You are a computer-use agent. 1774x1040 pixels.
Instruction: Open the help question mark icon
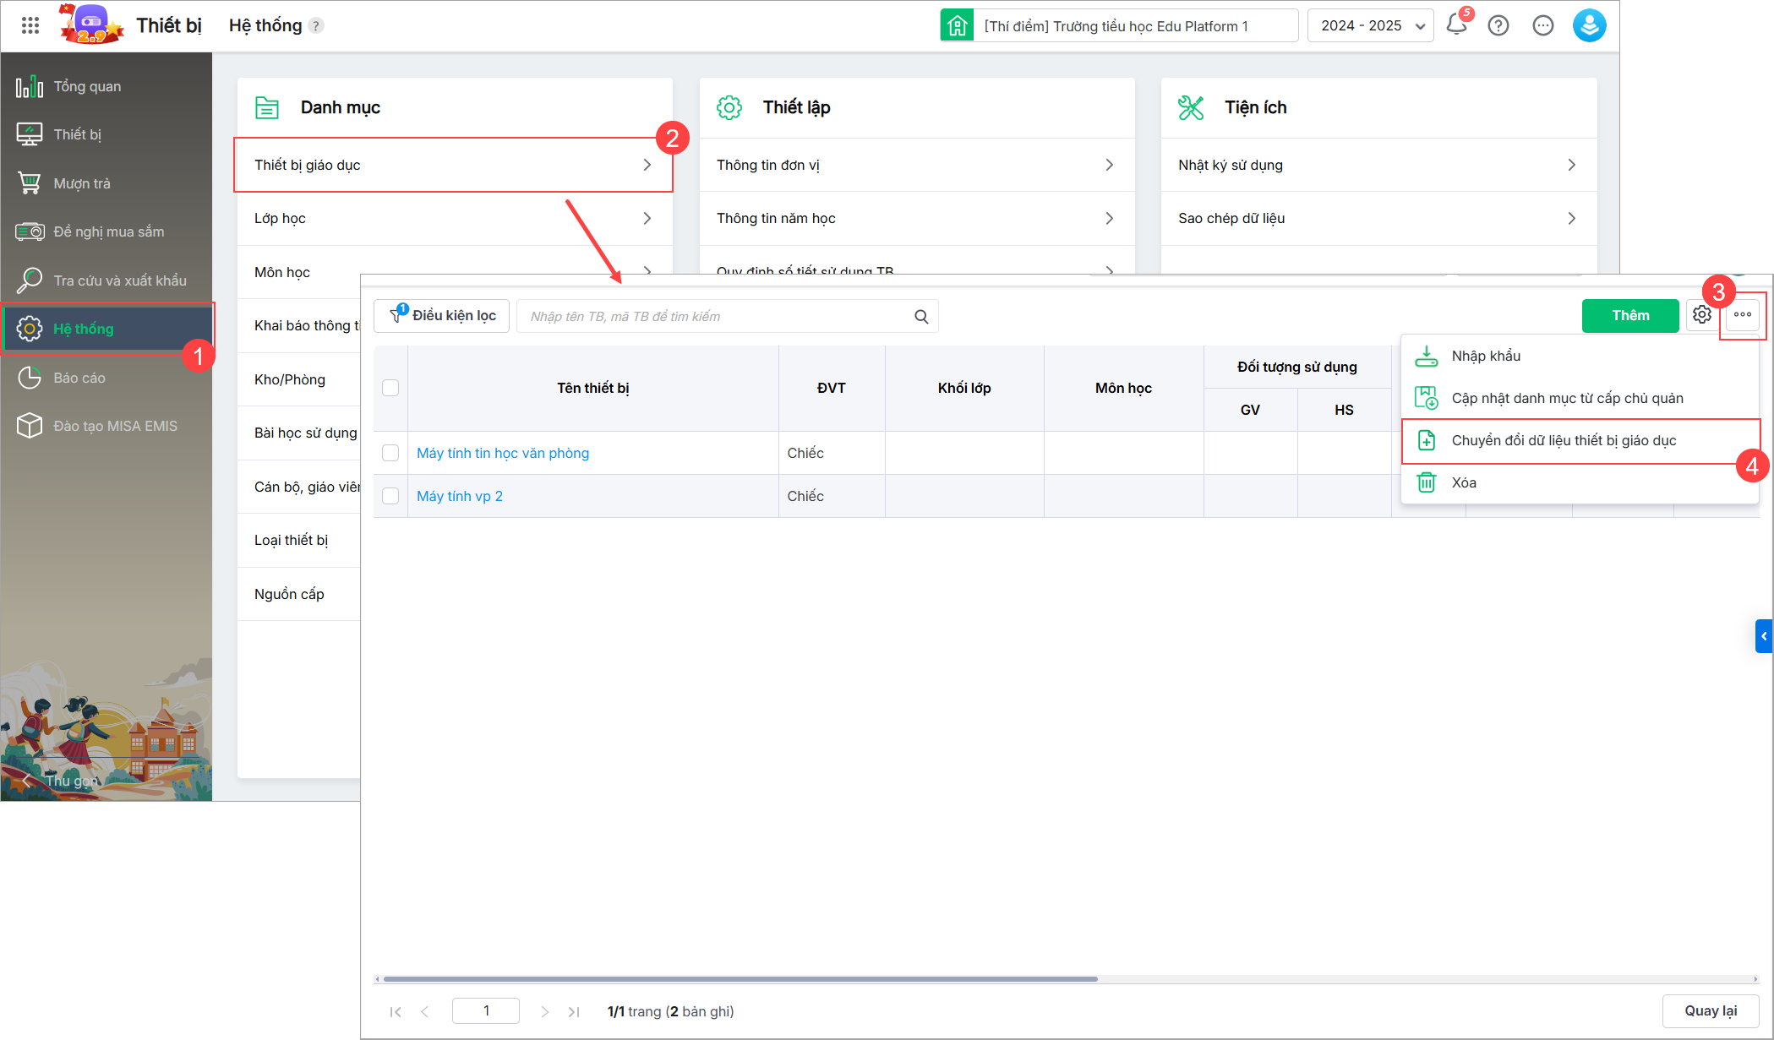[x=1498, y=25]
